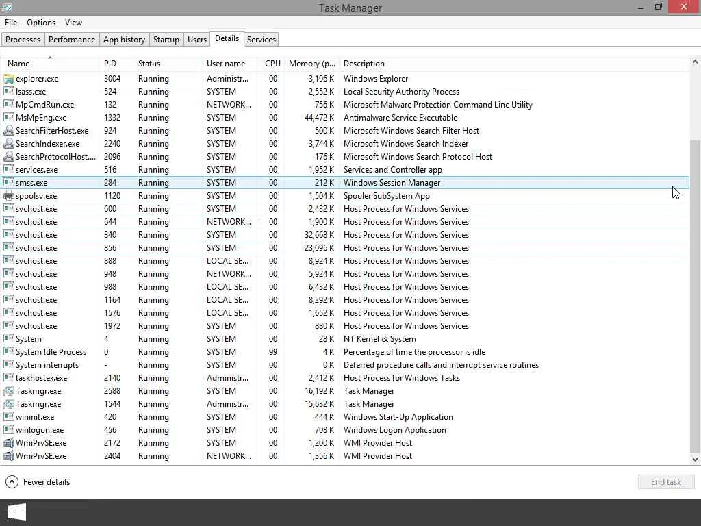Viewport: 701px width, 526px height.
Task: Click PID 3004 cell
Action: pyautogui.click(x=112, y=79)
